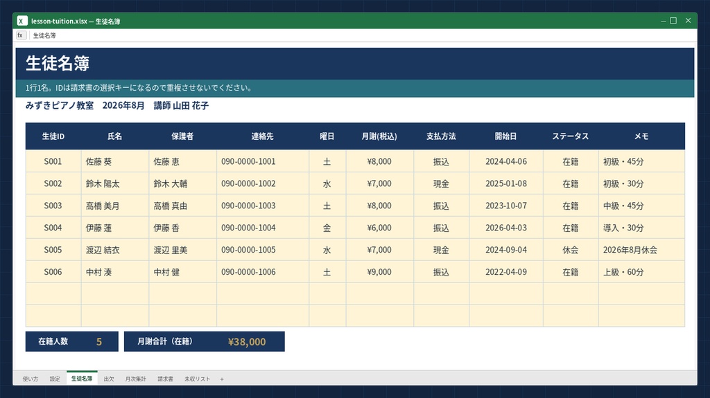Select student name 高橋 美月

115,206
